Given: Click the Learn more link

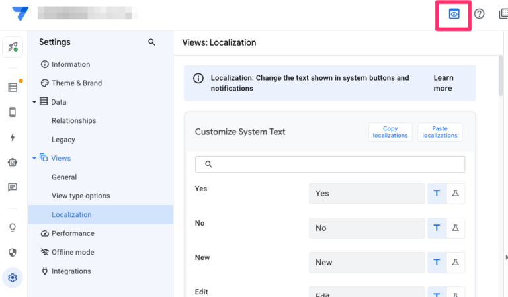Looking at the screenshot, I should point(443,83).
